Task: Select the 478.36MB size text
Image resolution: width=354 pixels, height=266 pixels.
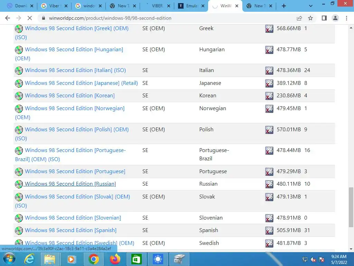Action: tap(289, 70)
